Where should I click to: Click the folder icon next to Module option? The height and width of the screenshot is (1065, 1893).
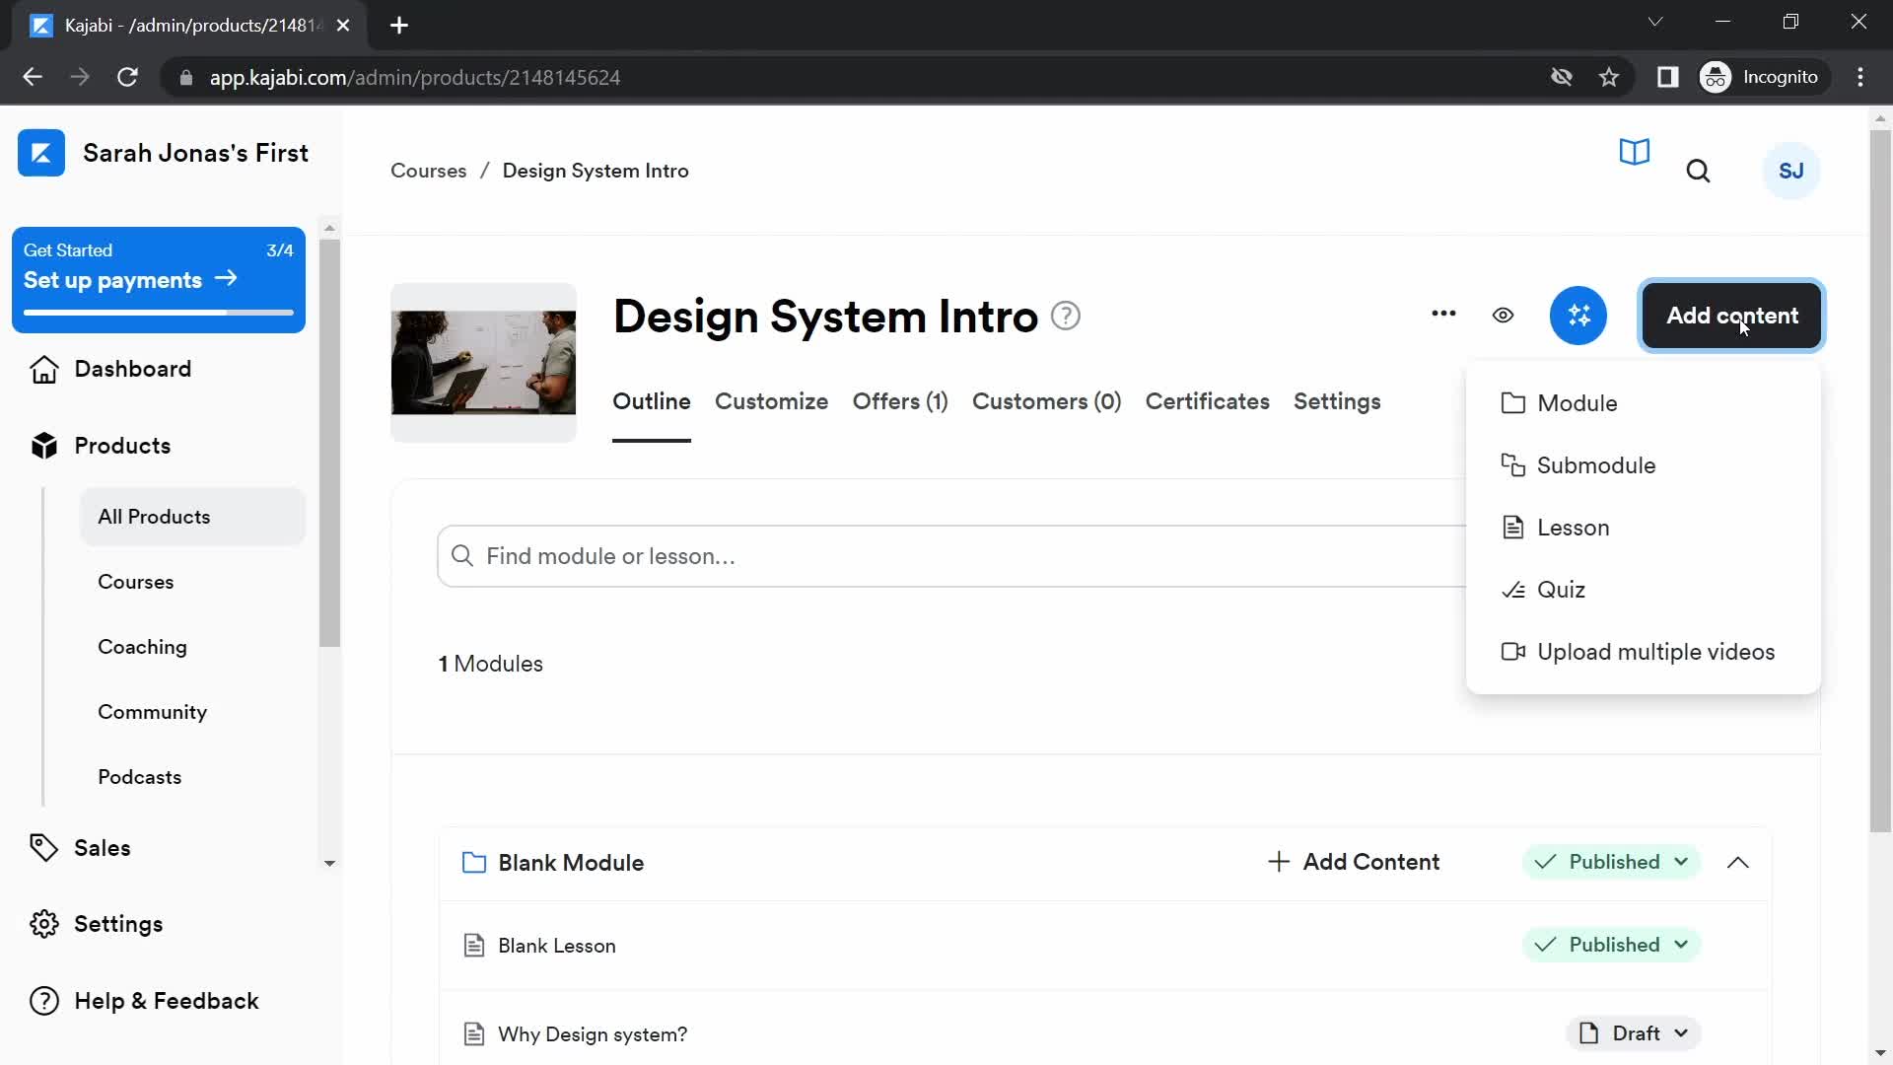click(1512, 403)
